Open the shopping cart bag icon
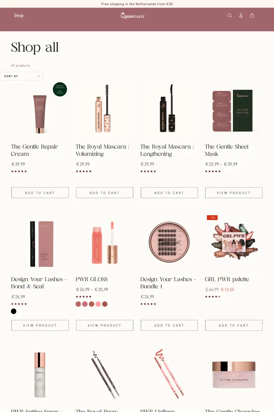Screen dimensions: 274x412 coord(252,15)
